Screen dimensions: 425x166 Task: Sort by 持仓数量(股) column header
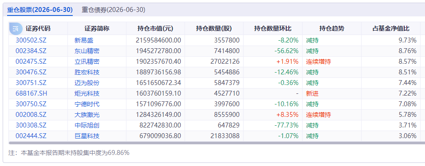[214, 29]
